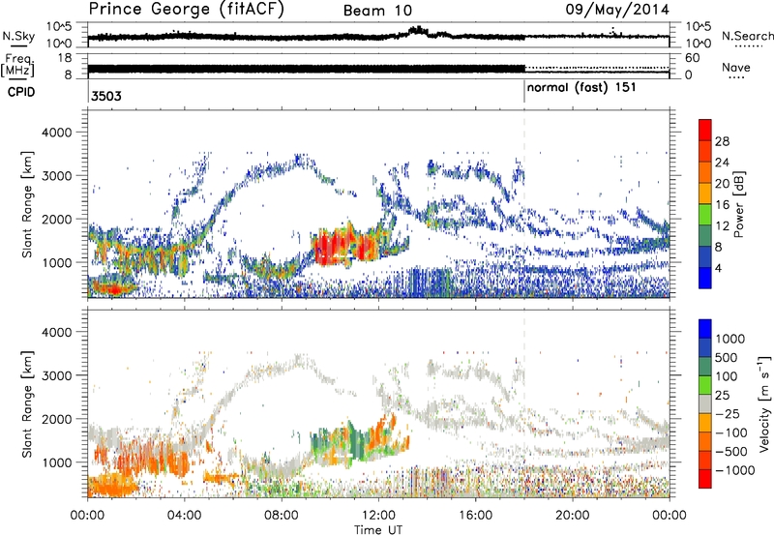Click the "Slant Range [km]" label of velocity panel
The width and height of the screenshot is (774, 536).
click(x=27, y=404)
